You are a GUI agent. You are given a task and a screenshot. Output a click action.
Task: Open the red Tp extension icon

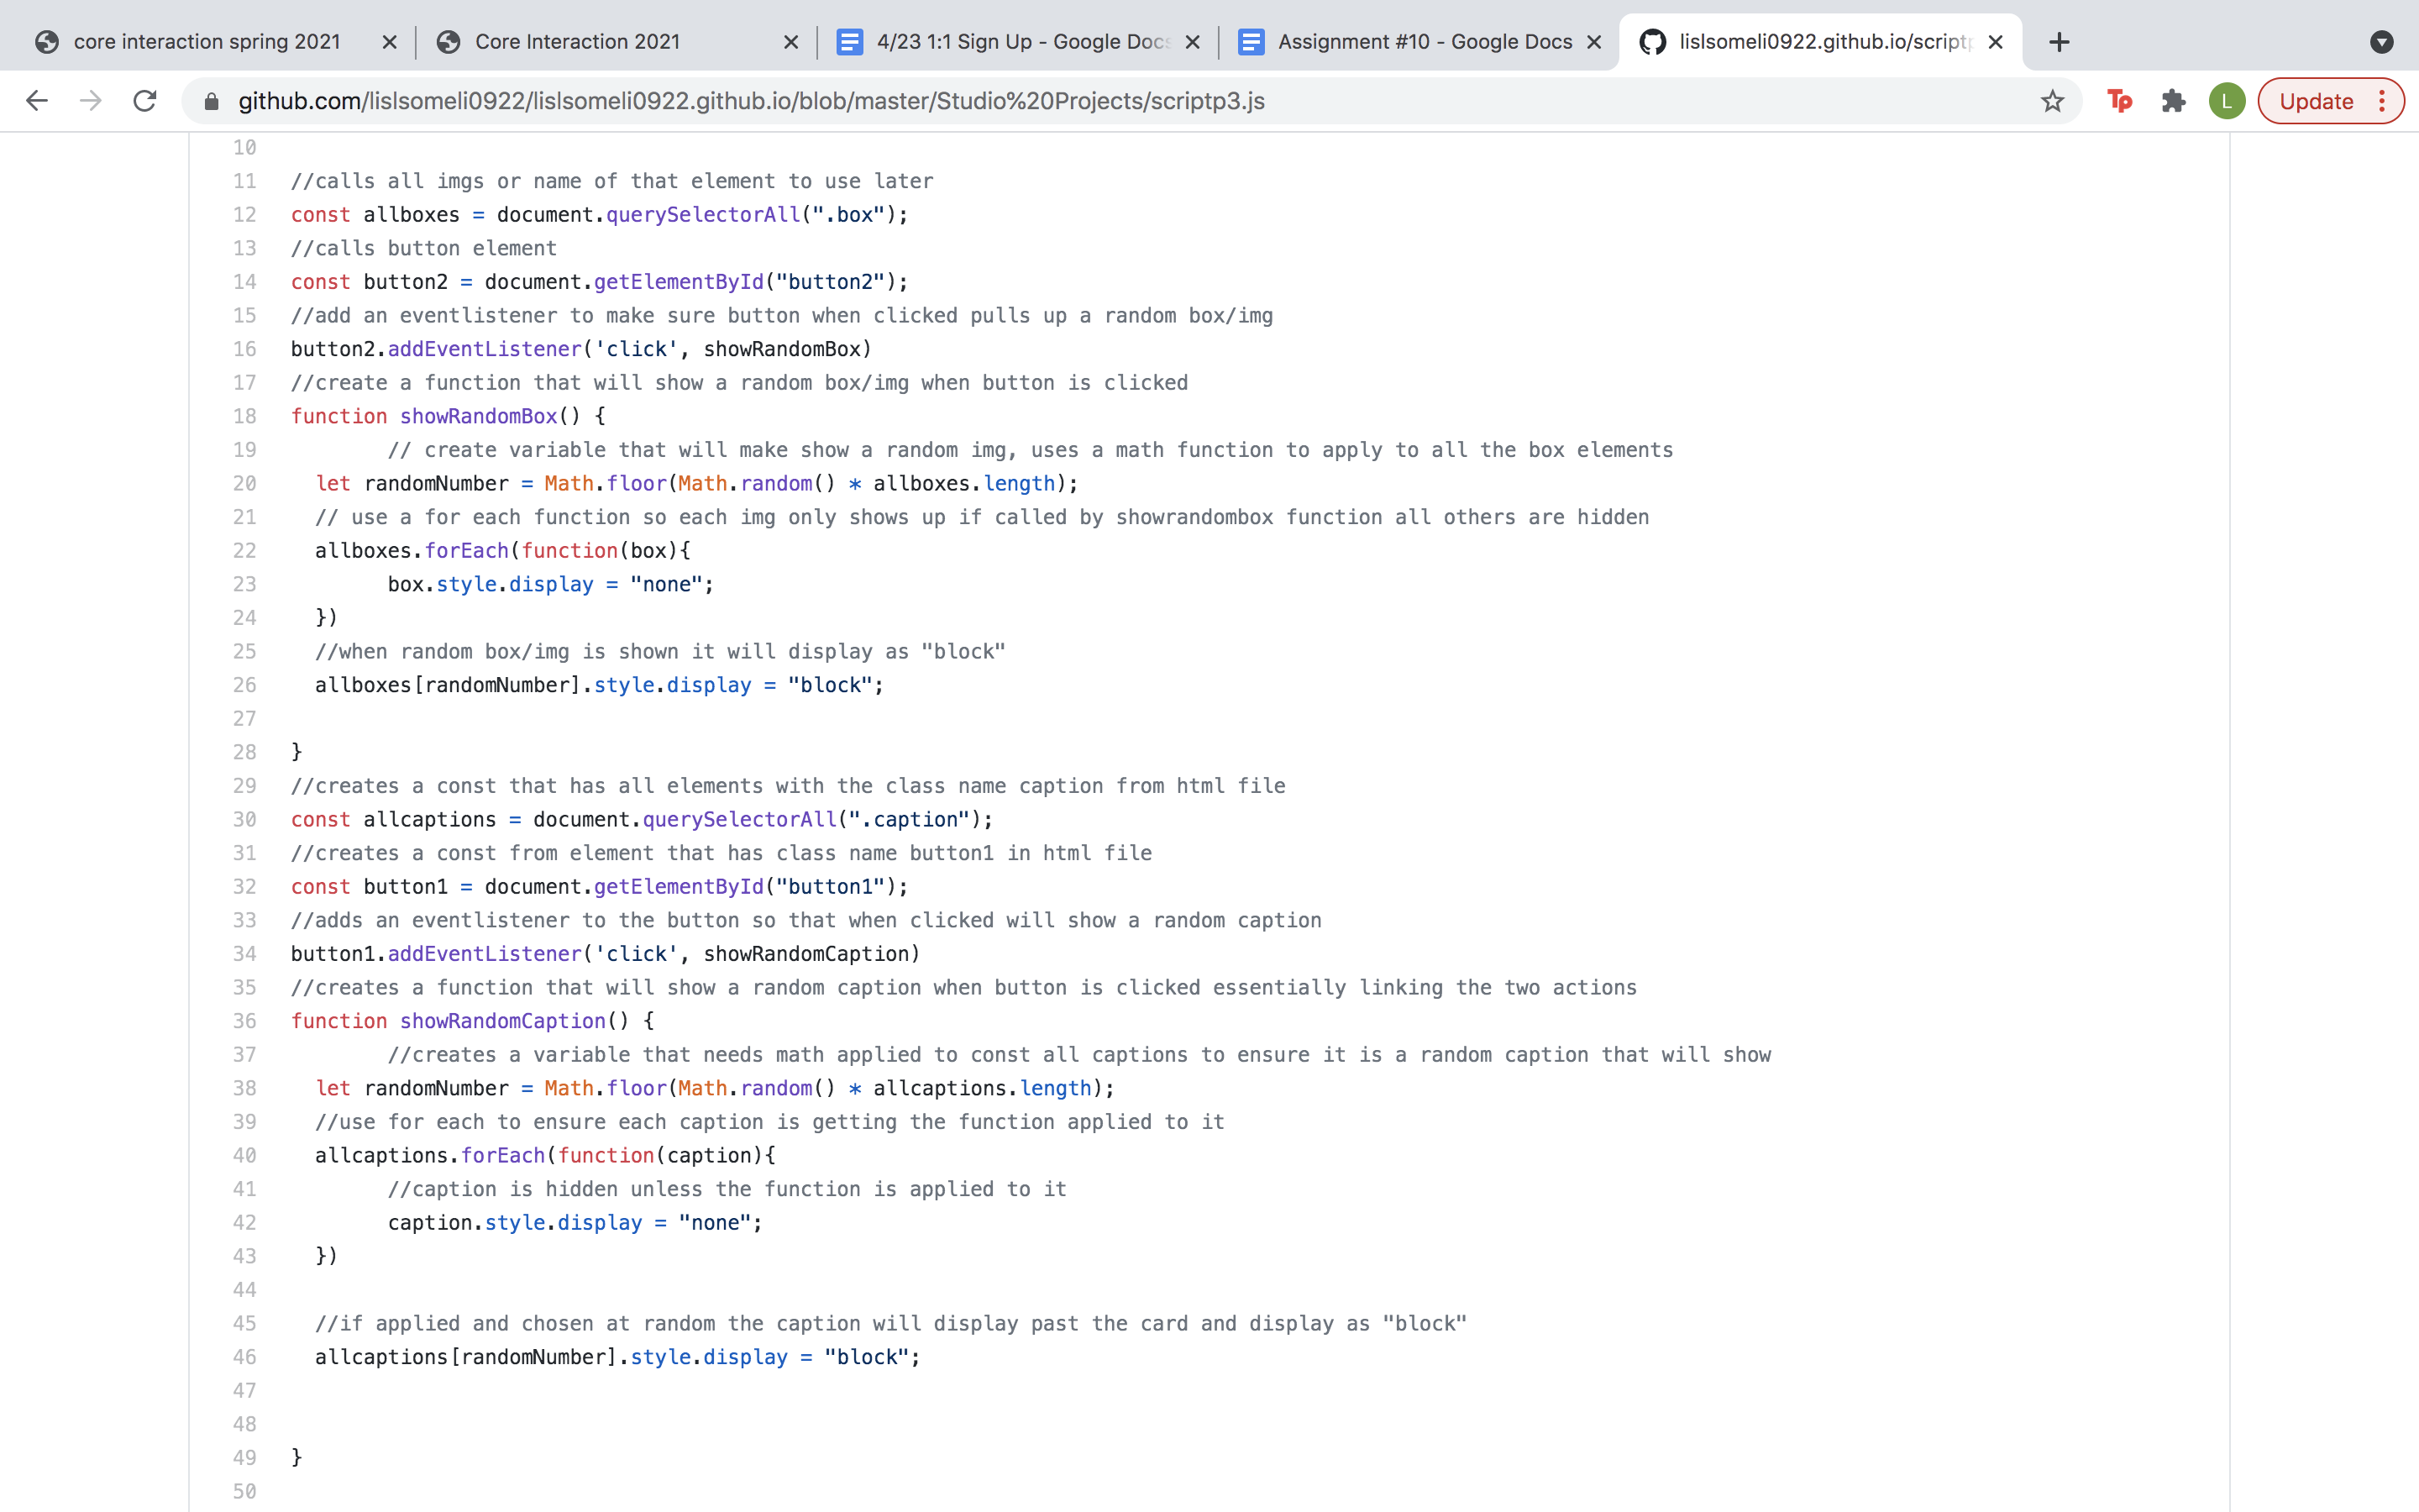[2119, 101]
